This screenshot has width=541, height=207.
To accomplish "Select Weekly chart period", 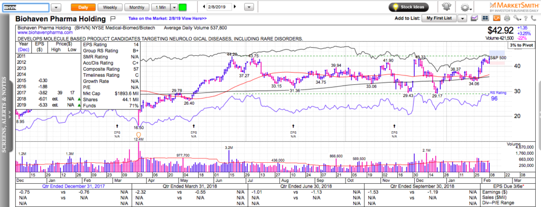I will tap(110, 7).
